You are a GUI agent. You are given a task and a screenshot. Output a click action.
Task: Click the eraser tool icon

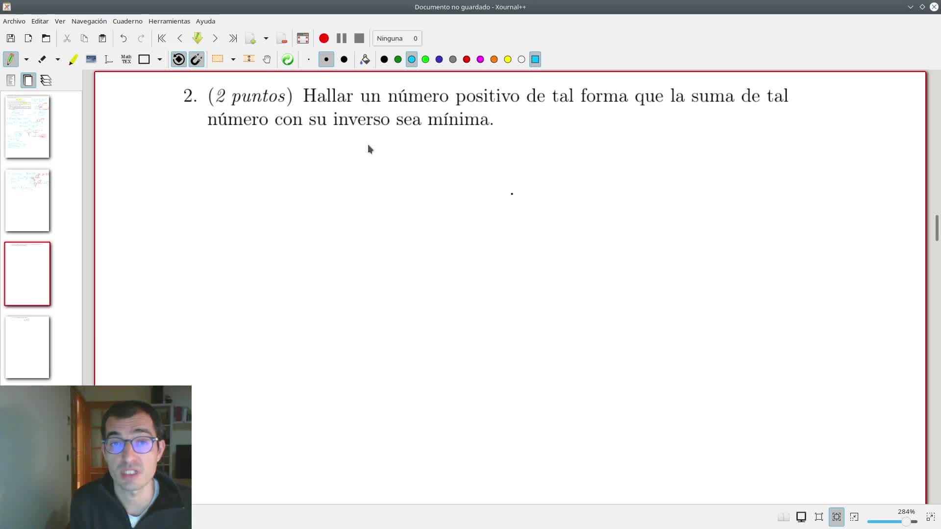[x=42, y=59]
